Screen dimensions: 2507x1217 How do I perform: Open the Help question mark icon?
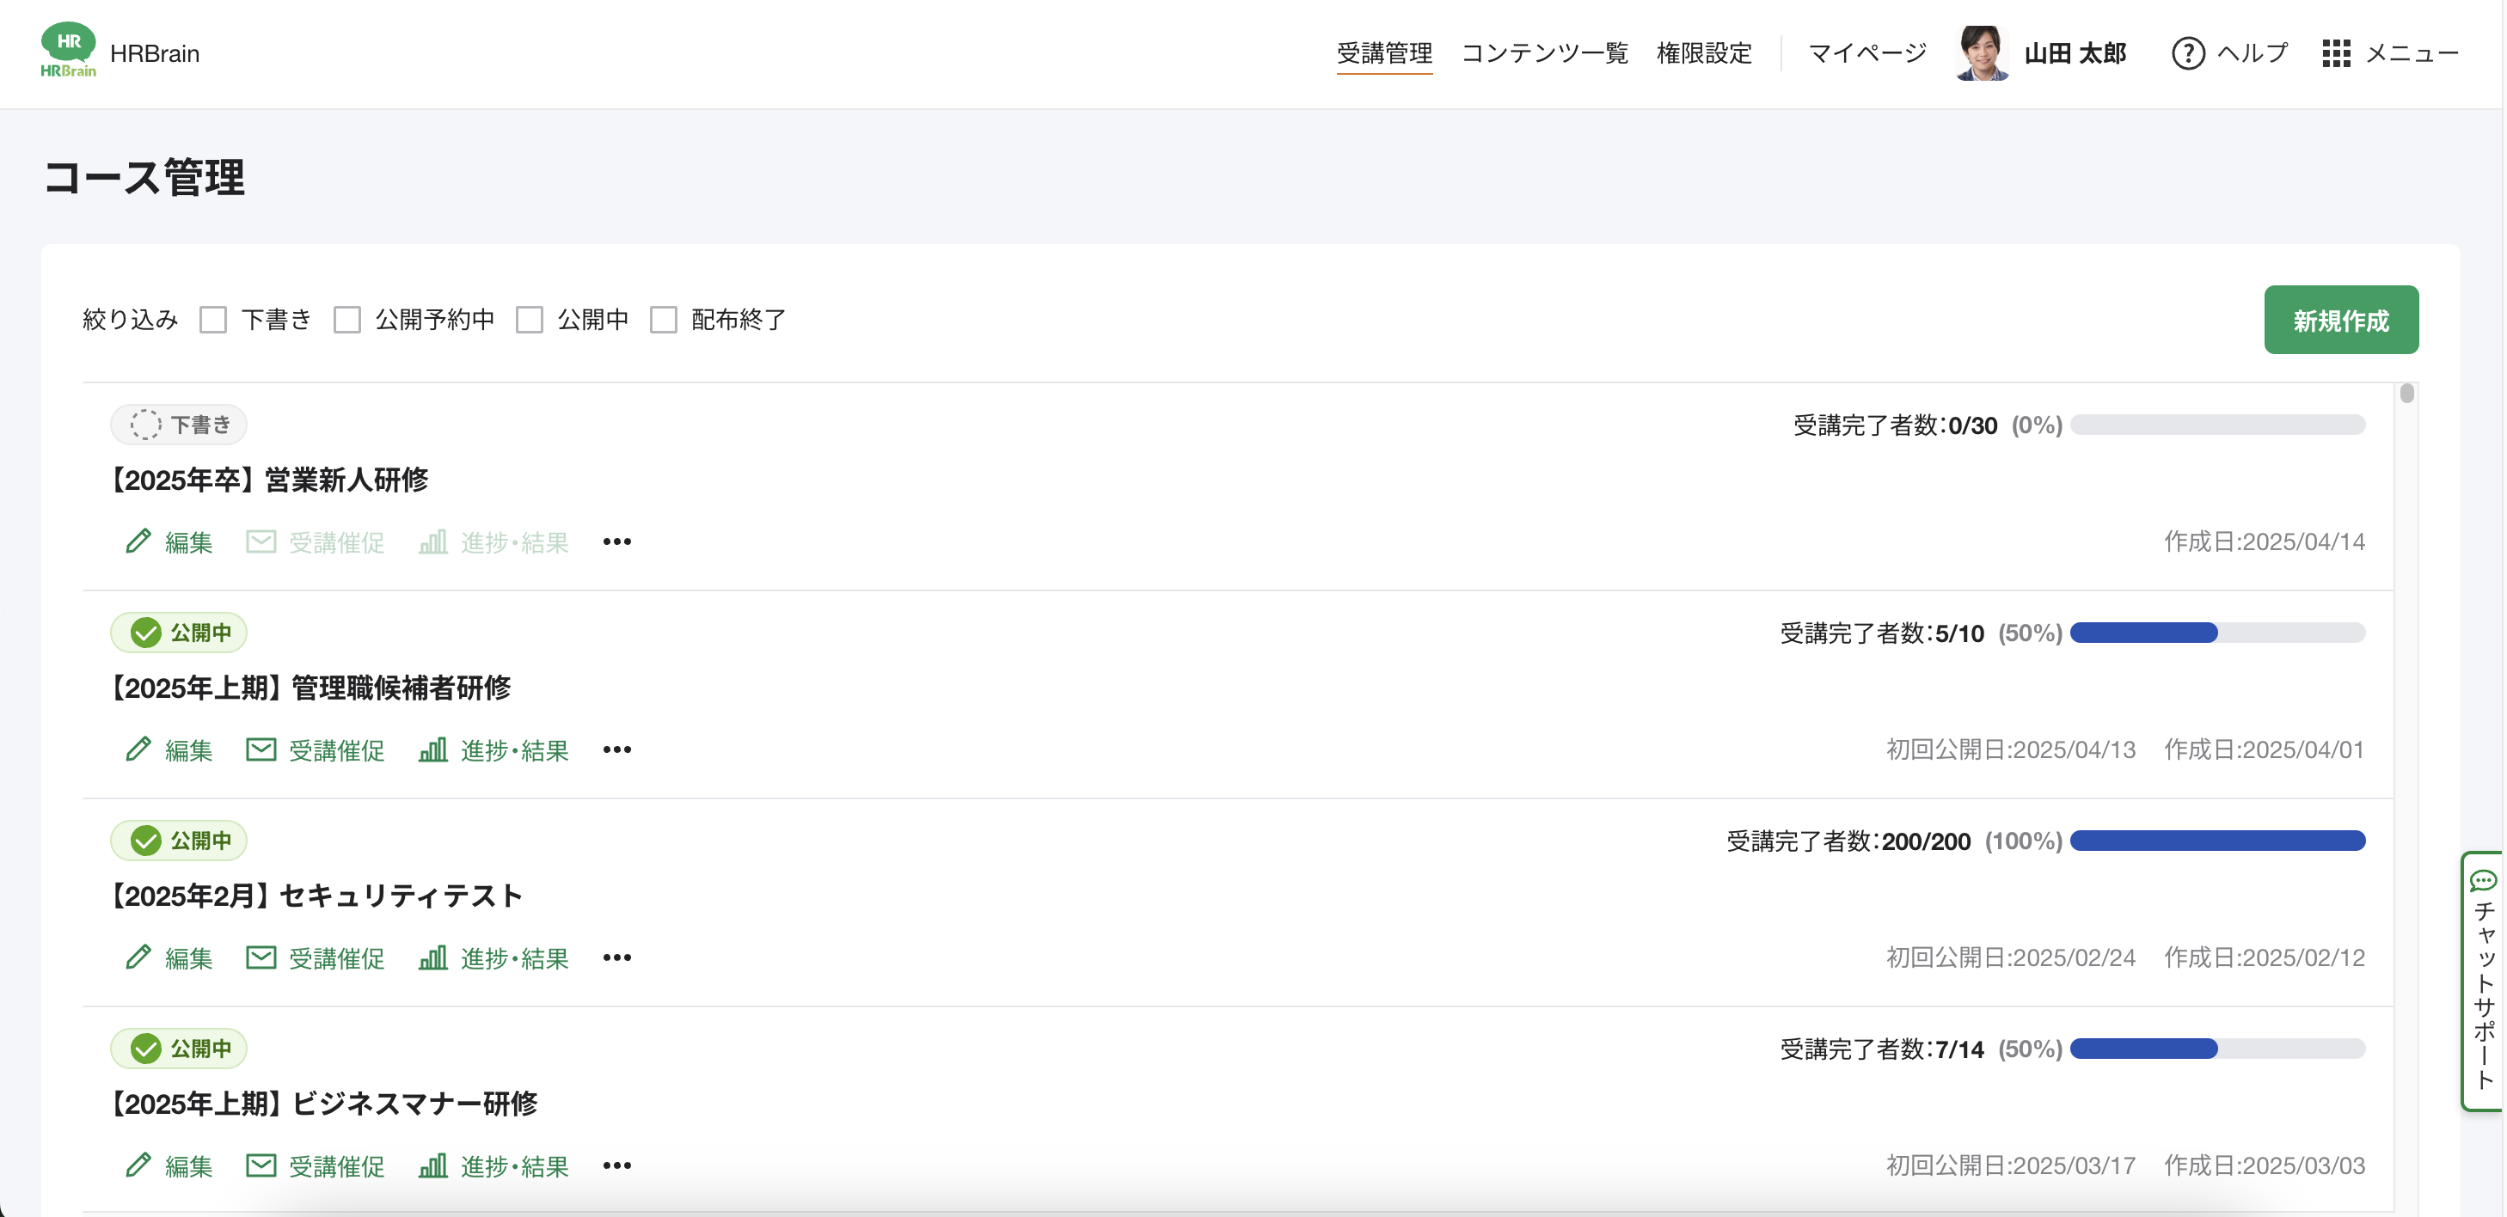pyautogui.click(x=2188, y=53)
